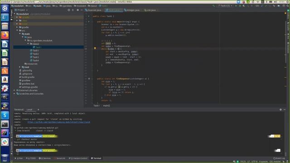This screenshot has width=290, height=163.
Task: Collapse the class2 package
Action: click(28, 44)
